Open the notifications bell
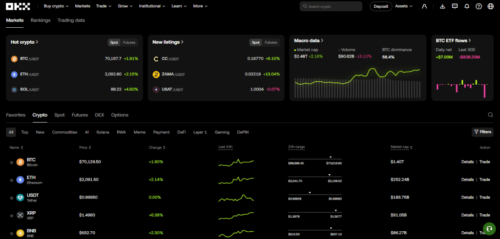Image resolution: width=500 pixels, height=239 pixels. (467, 6)
